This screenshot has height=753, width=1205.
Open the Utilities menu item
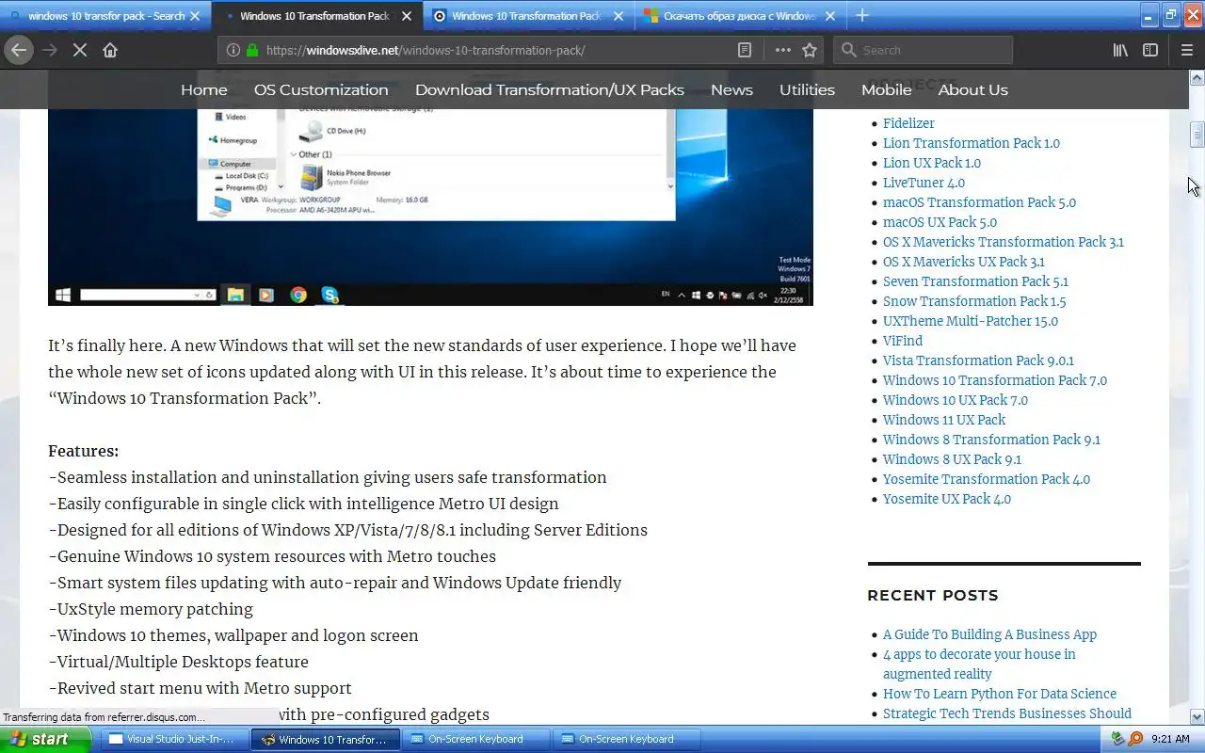(x=807, y=89)
